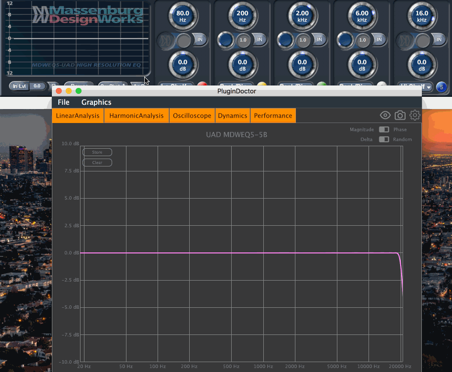Click the Phase label
The image size is (452, 372).
pos(400,129)
